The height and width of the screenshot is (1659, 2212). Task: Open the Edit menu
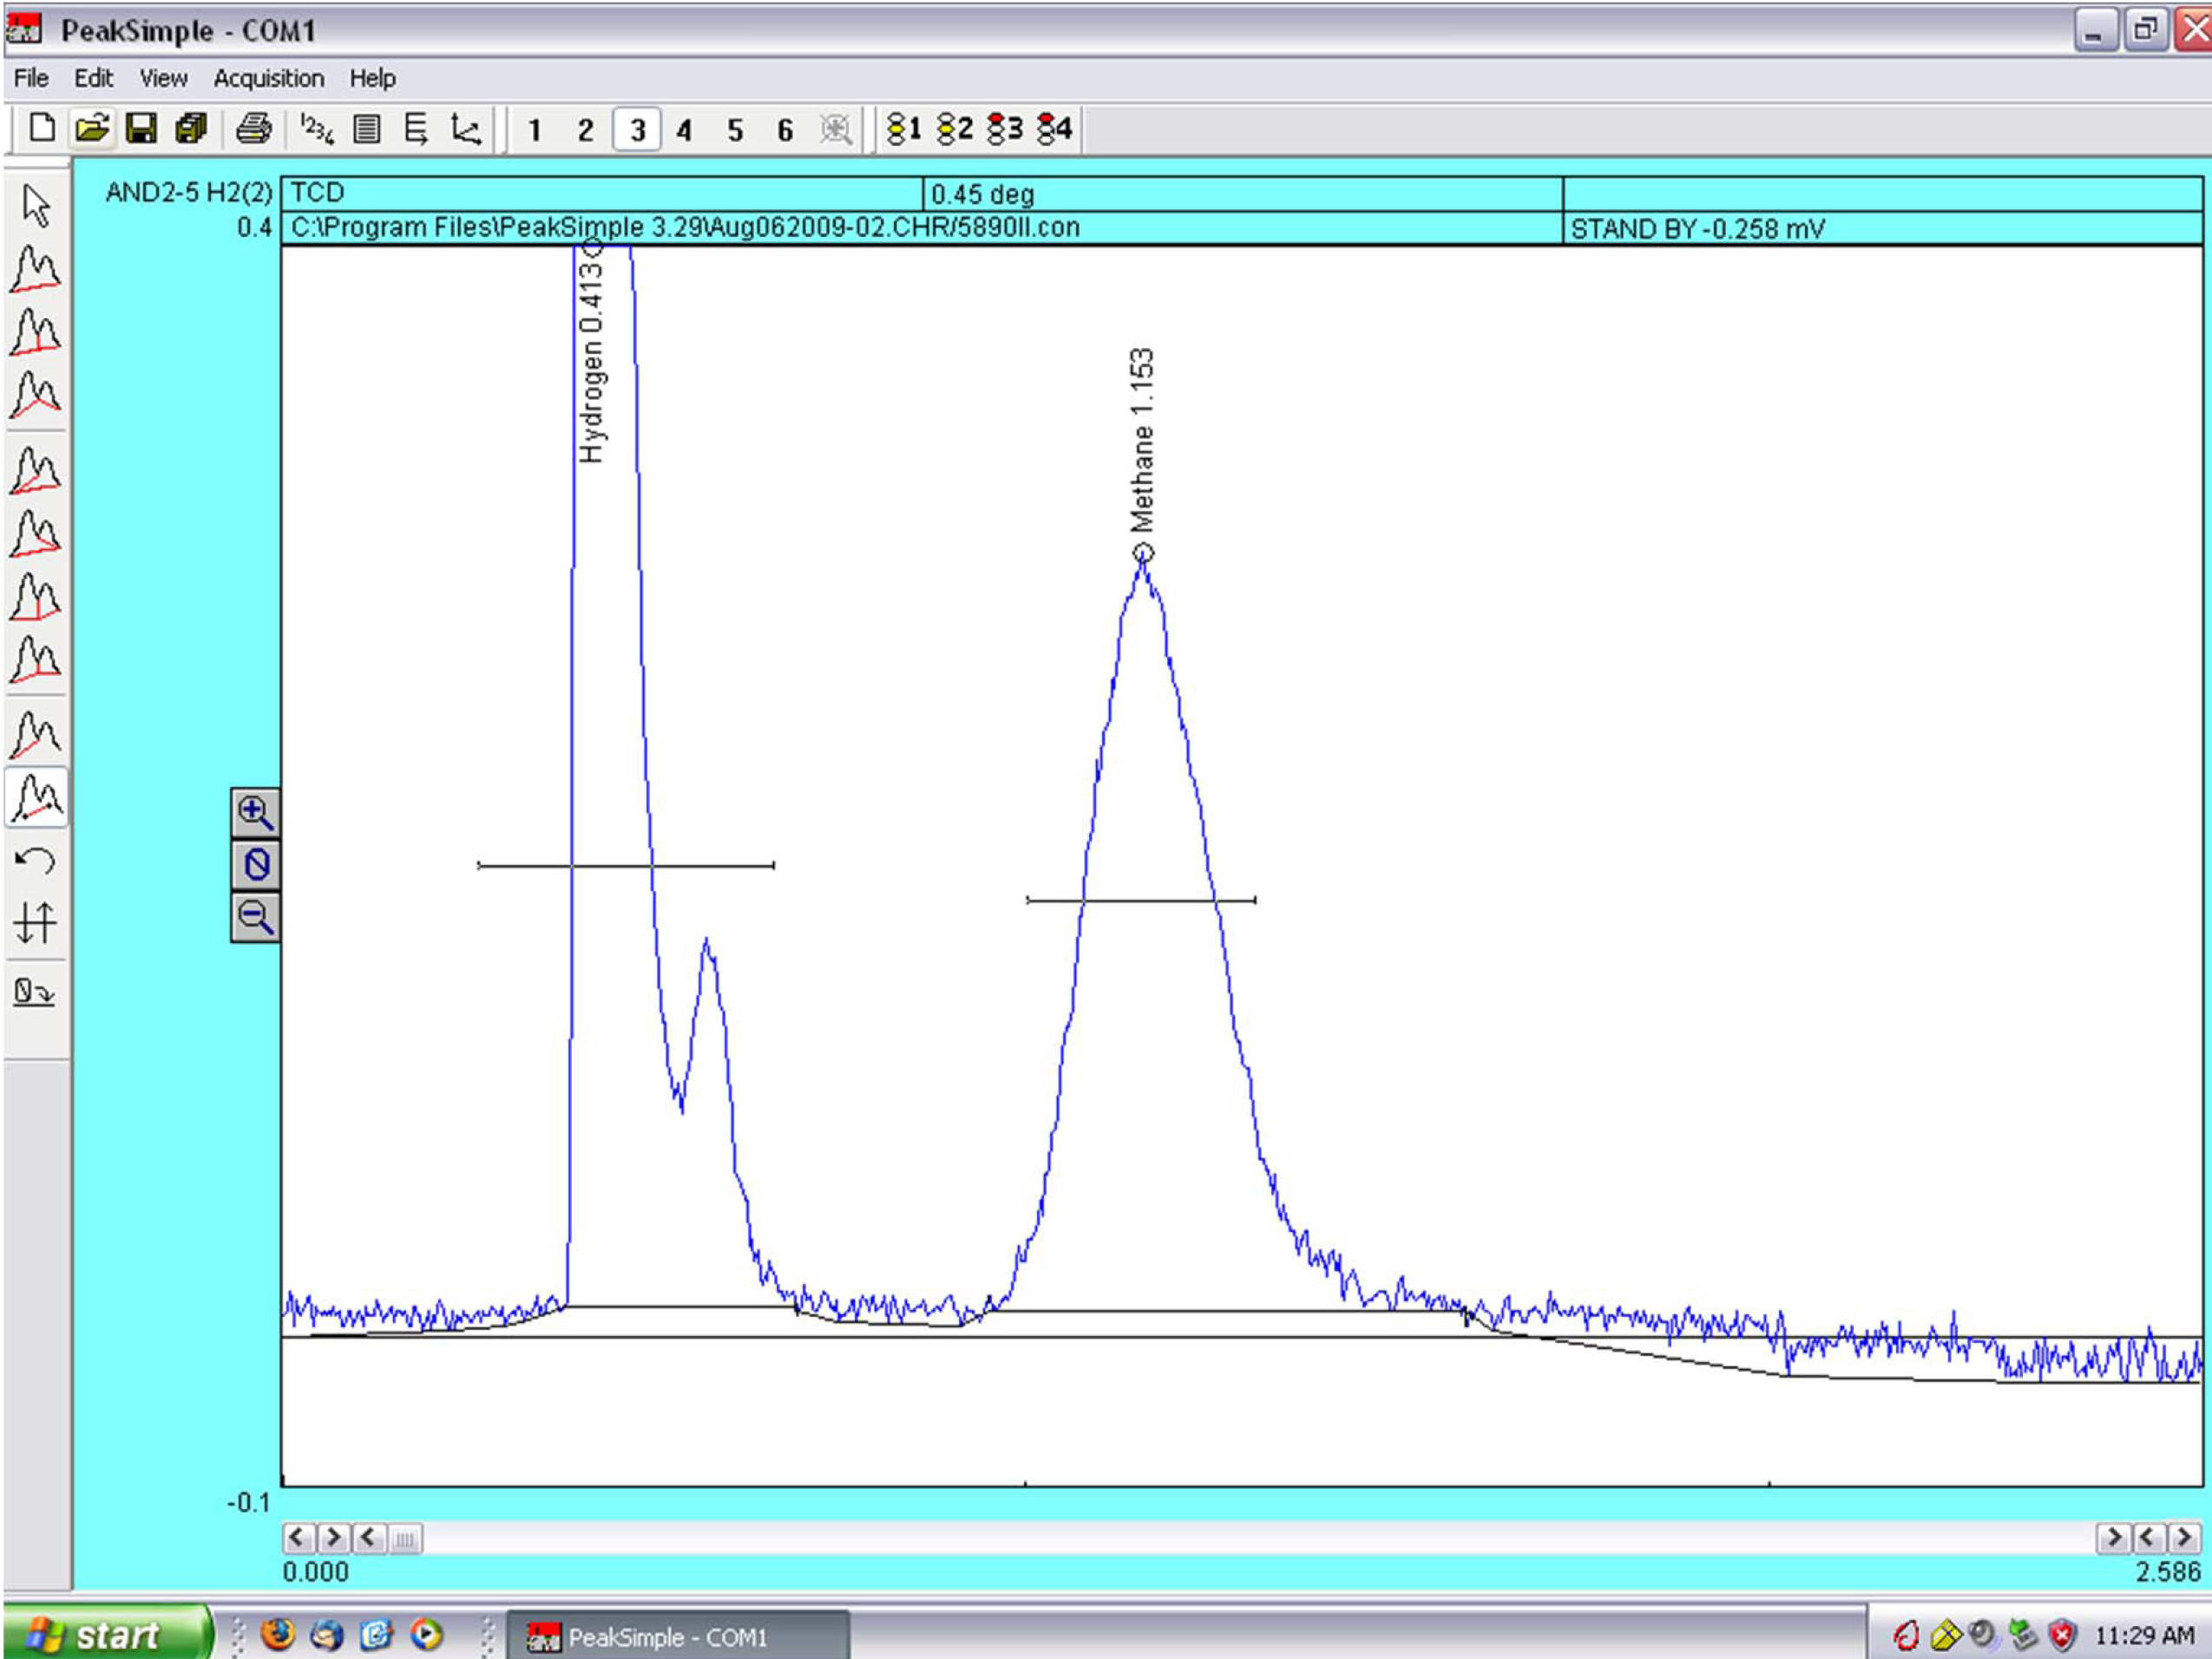click(x=93, y=78)
